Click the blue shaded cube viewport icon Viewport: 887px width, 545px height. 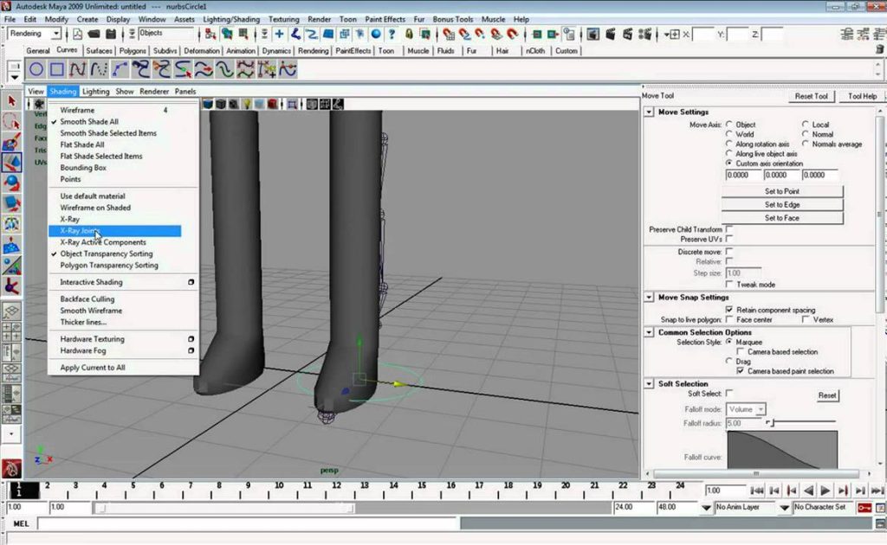(x=208, y=104)
